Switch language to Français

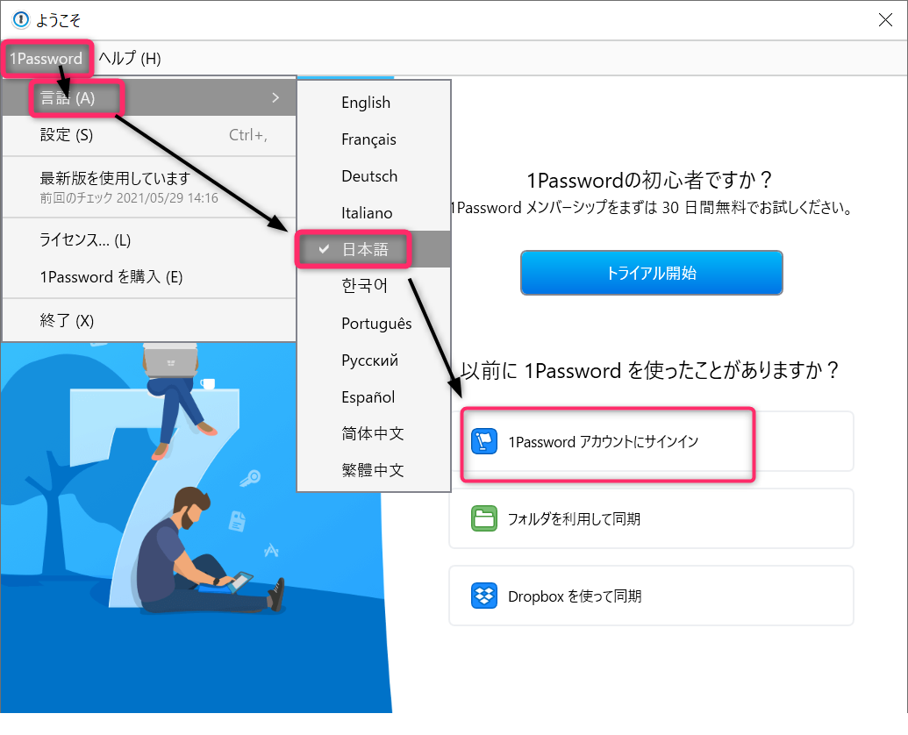(x=374, y=139)
